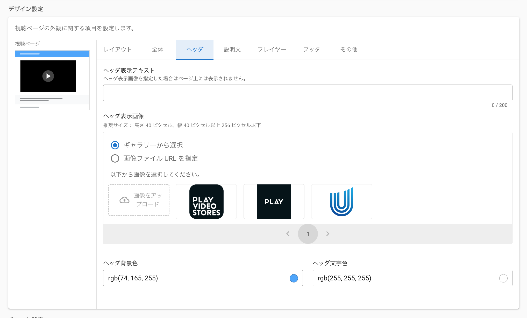Select the PLAY VIDEO STORES logo image
Viewport: 527px width, 318px height.
pos(206,202)
